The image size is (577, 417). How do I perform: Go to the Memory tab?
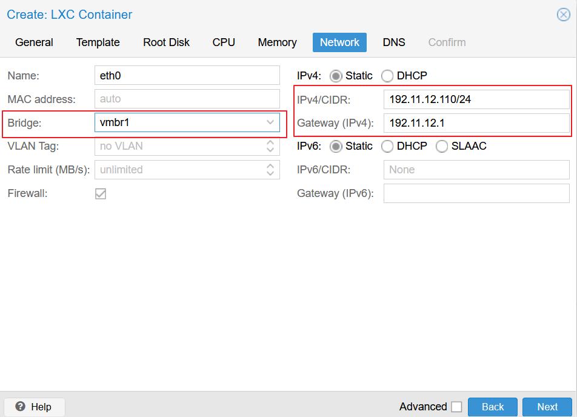(277, 42)
